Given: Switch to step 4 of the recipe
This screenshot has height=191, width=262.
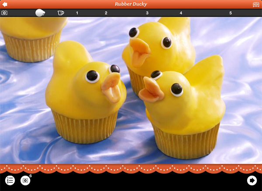Looking at the screenshot, I should point(181,13).
